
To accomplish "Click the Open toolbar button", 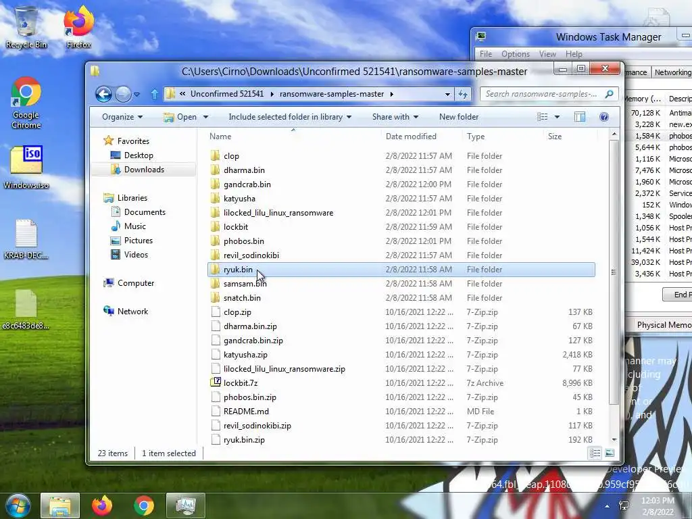I will pos(181,117).
